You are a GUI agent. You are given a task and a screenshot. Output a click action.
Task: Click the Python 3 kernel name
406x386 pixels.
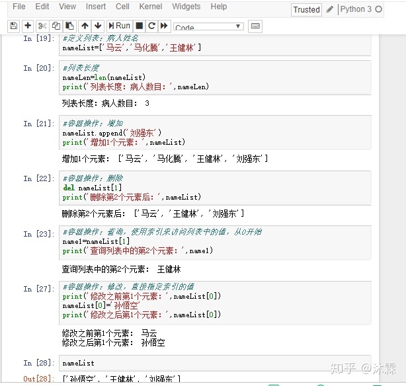pyautogui.click(x=356, y=9)
